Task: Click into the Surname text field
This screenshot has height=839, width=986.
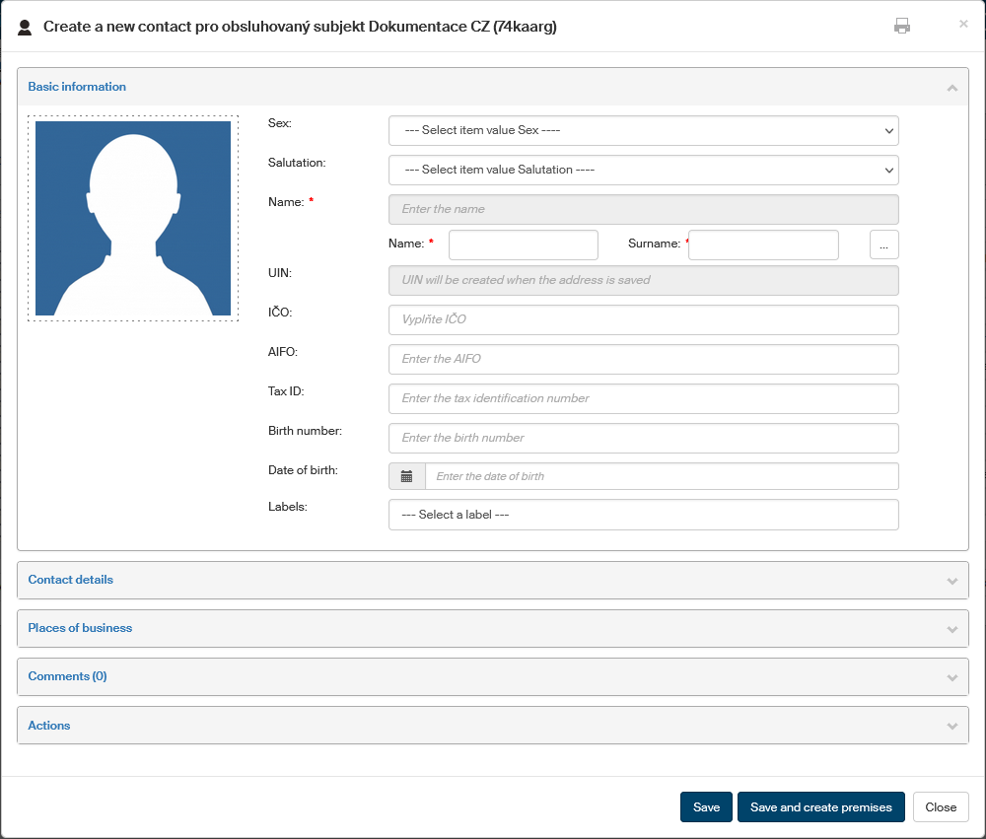Action: [x=763, y=245]
